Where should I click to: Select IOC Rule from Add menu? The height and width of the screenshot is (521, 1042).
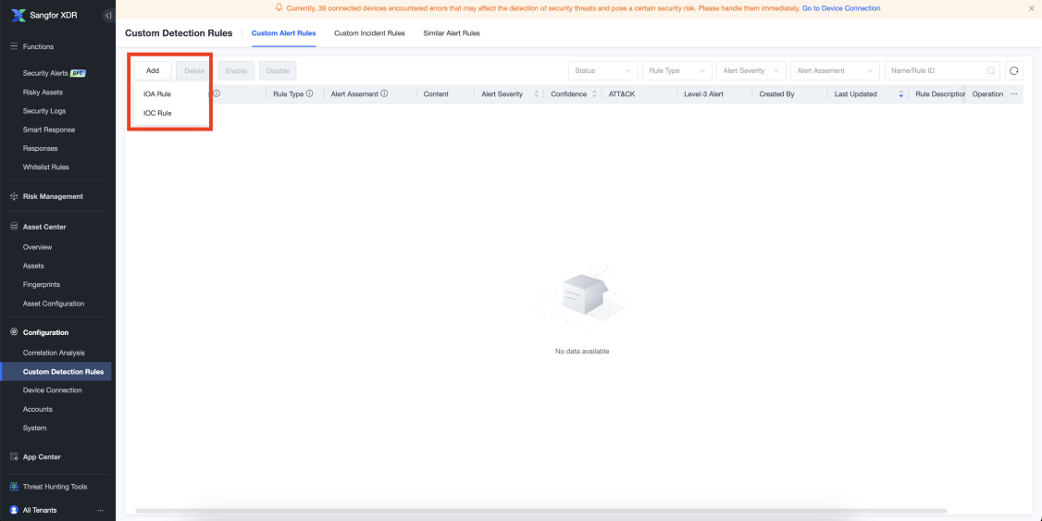157,113
